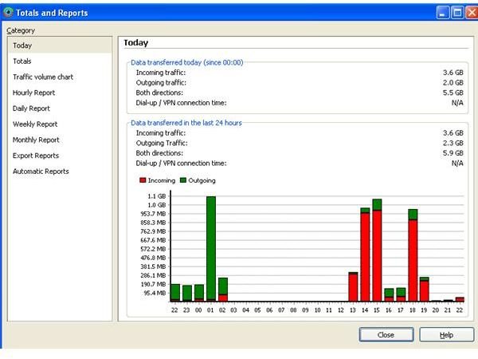Click the '476.8 MB' axis label
The image size is (478, 359).
pos(153,258)
